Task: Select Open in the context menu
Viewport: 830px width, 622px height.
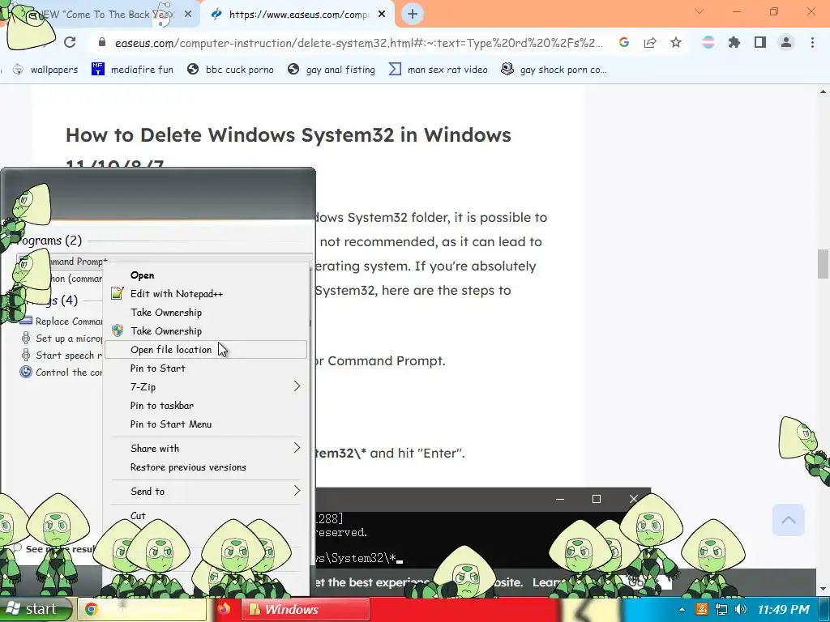Action: (206, 275)
